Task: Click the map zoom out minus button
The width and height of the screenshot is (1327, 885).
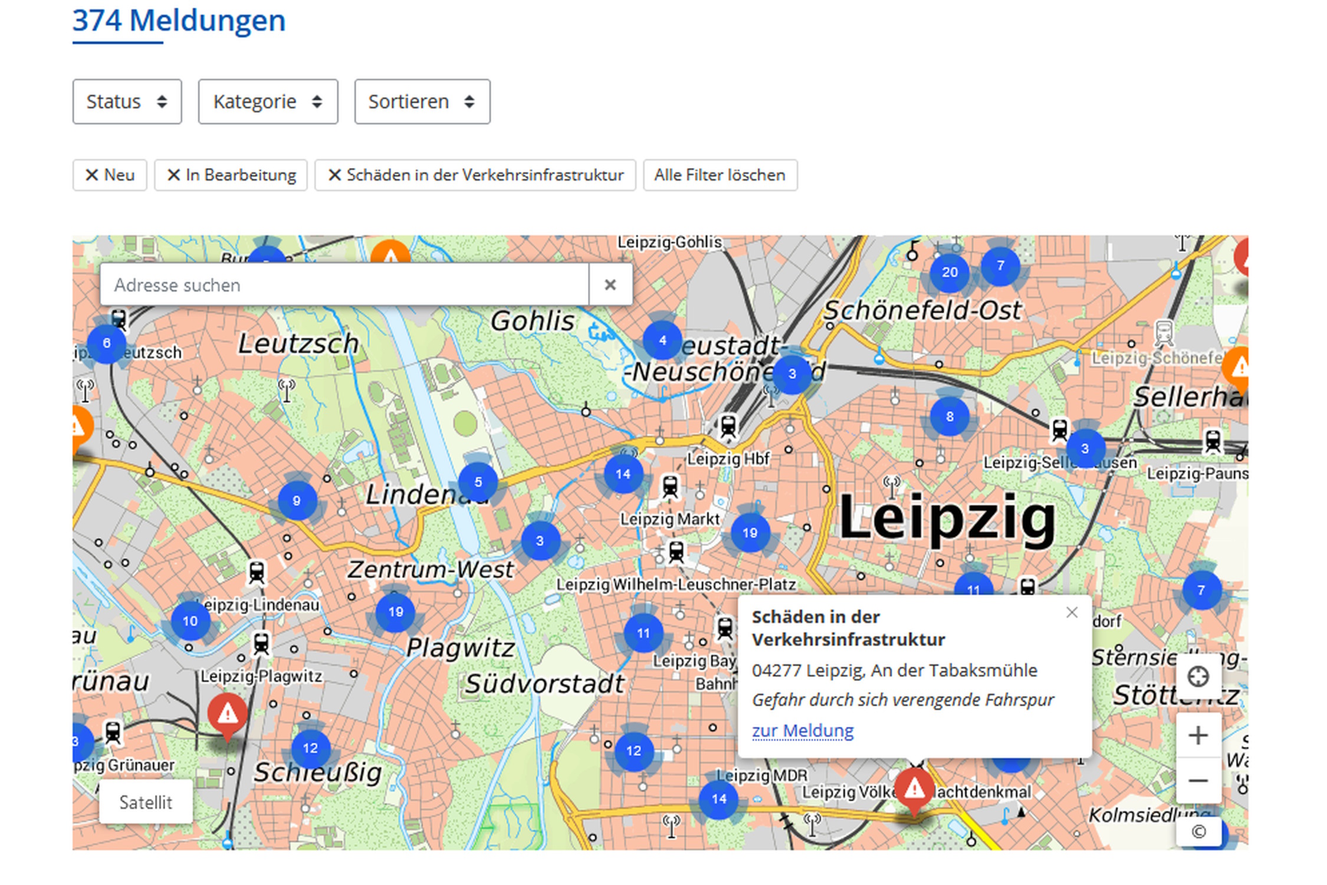Action: click(1197, 781)
